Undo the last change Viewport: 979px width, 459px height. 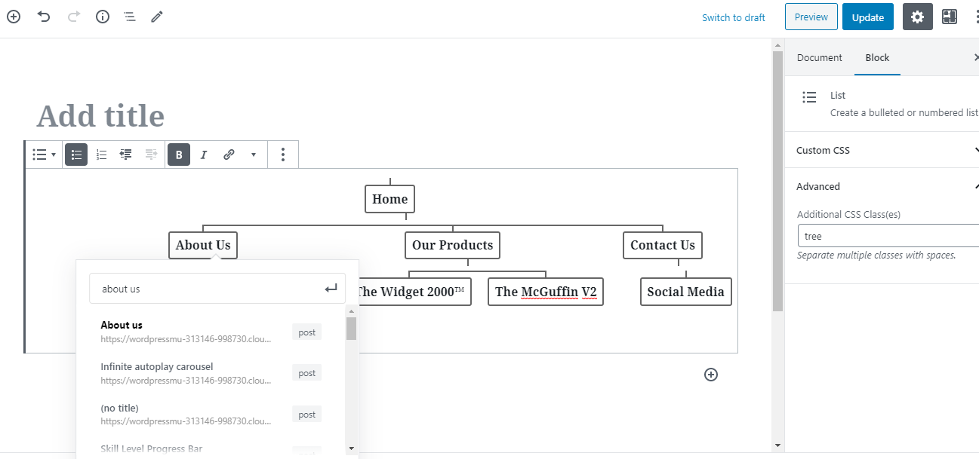pos(44,17)
